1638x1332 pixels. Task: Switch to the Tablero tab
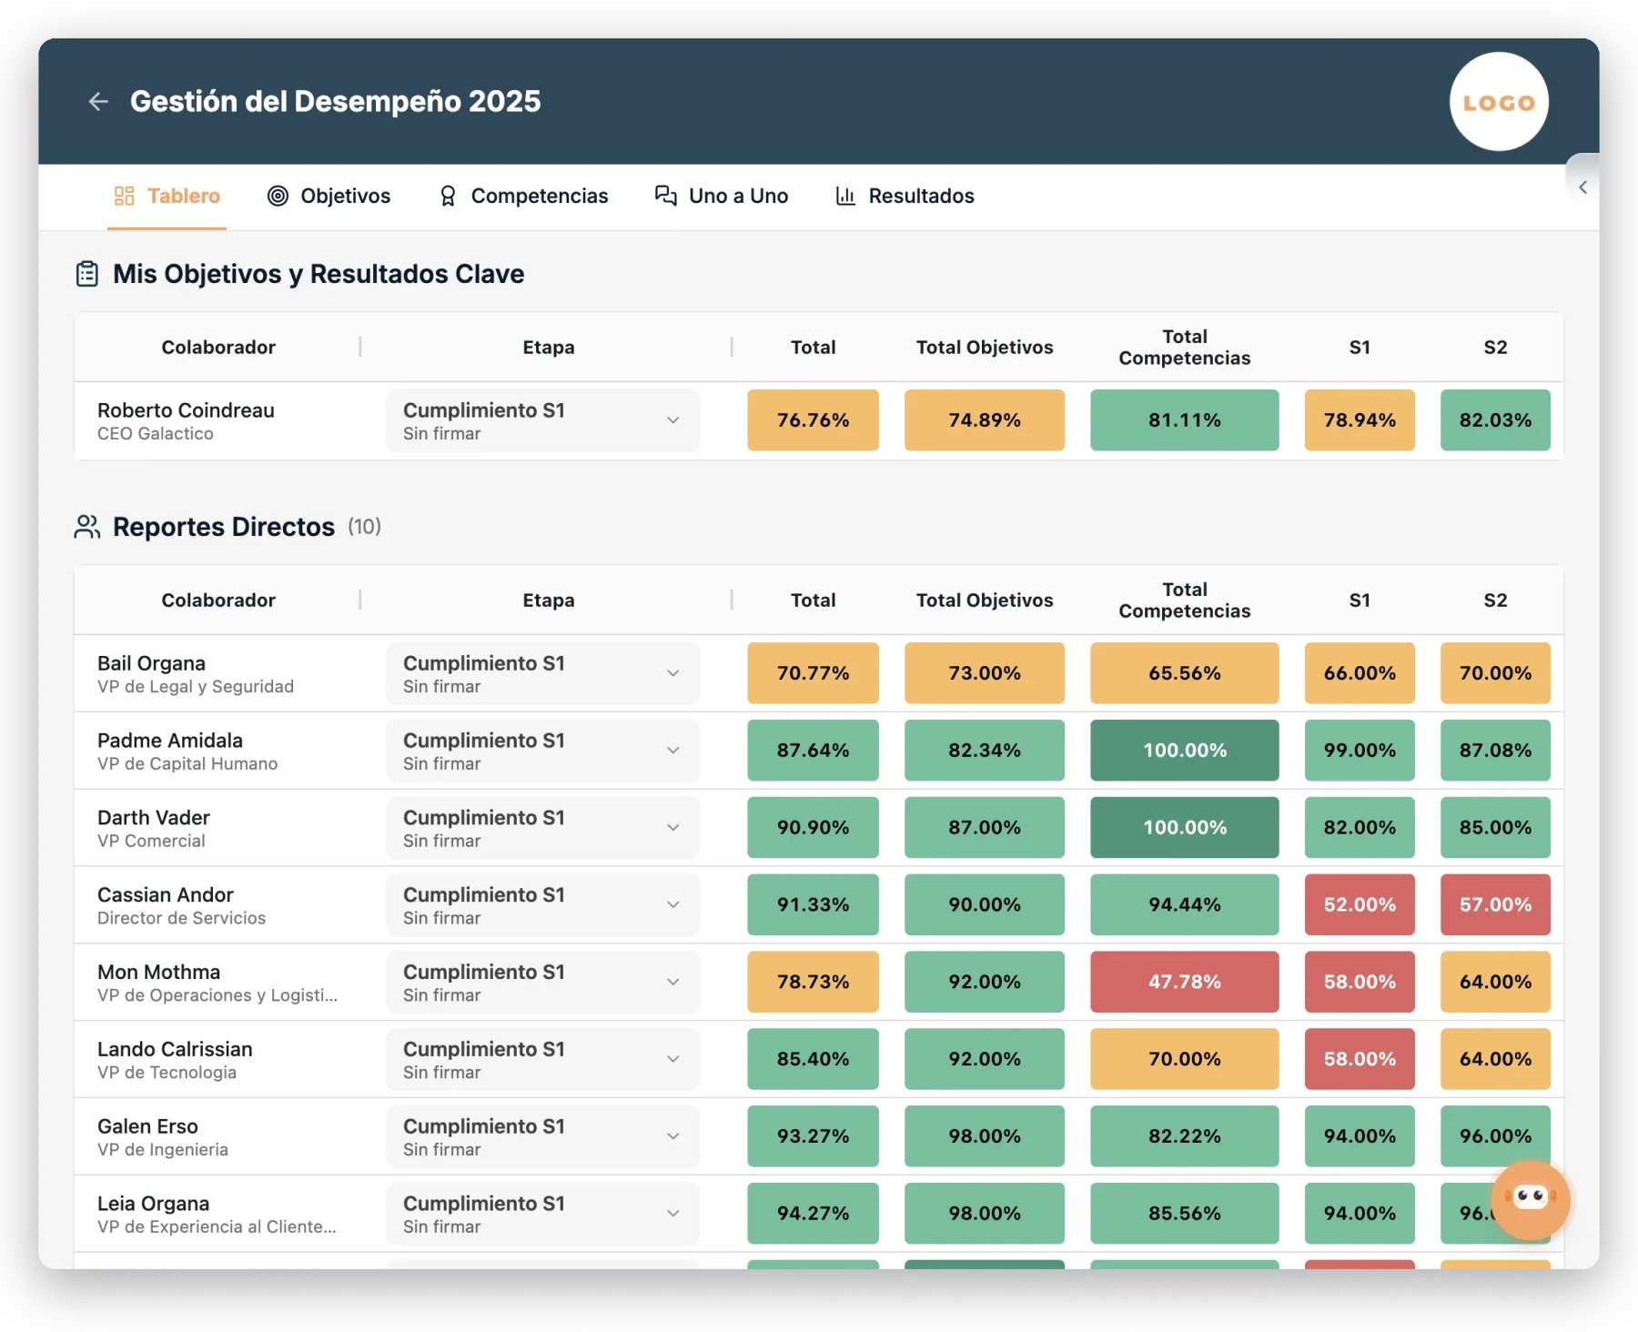(x=167, y=197)
